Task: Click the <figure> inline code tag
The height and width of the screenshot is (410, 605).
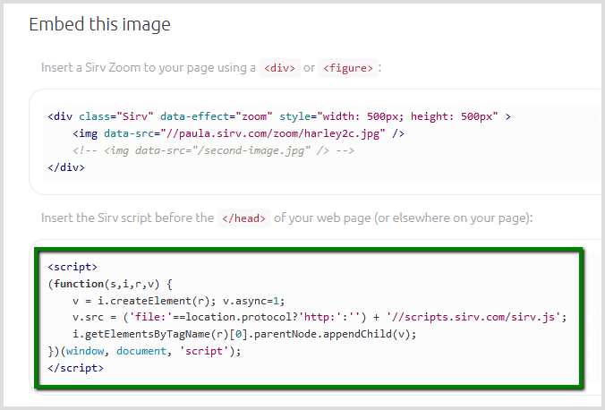Action: coord(348,68)
